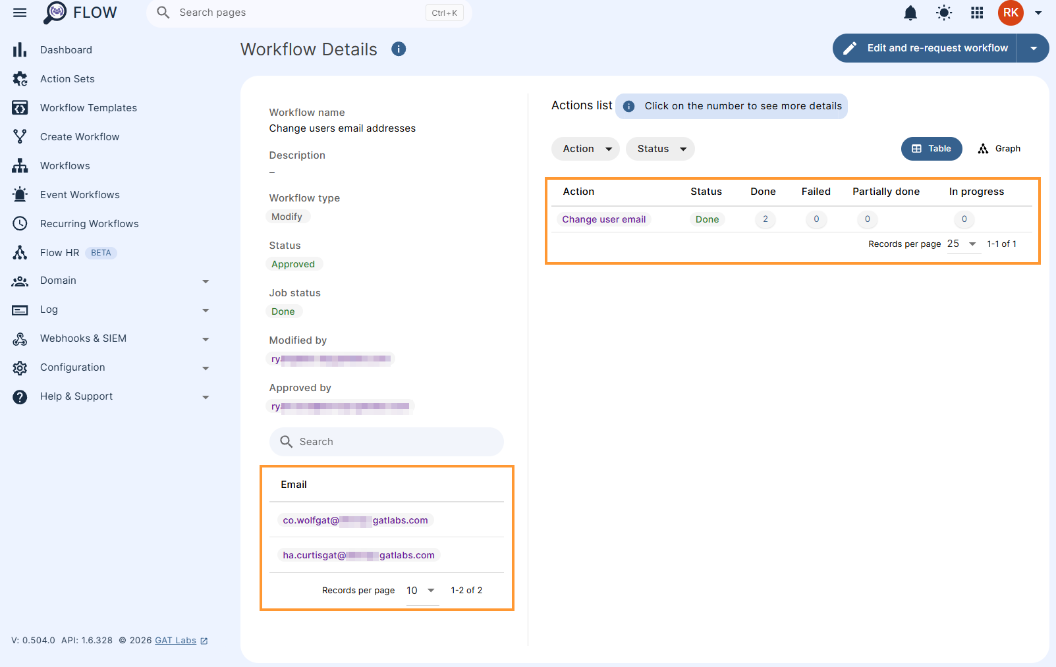This screenshot has height=667, width=1056.
Task: Click the external link icon beside GAT Labs
Action: [x=204, y=641]
